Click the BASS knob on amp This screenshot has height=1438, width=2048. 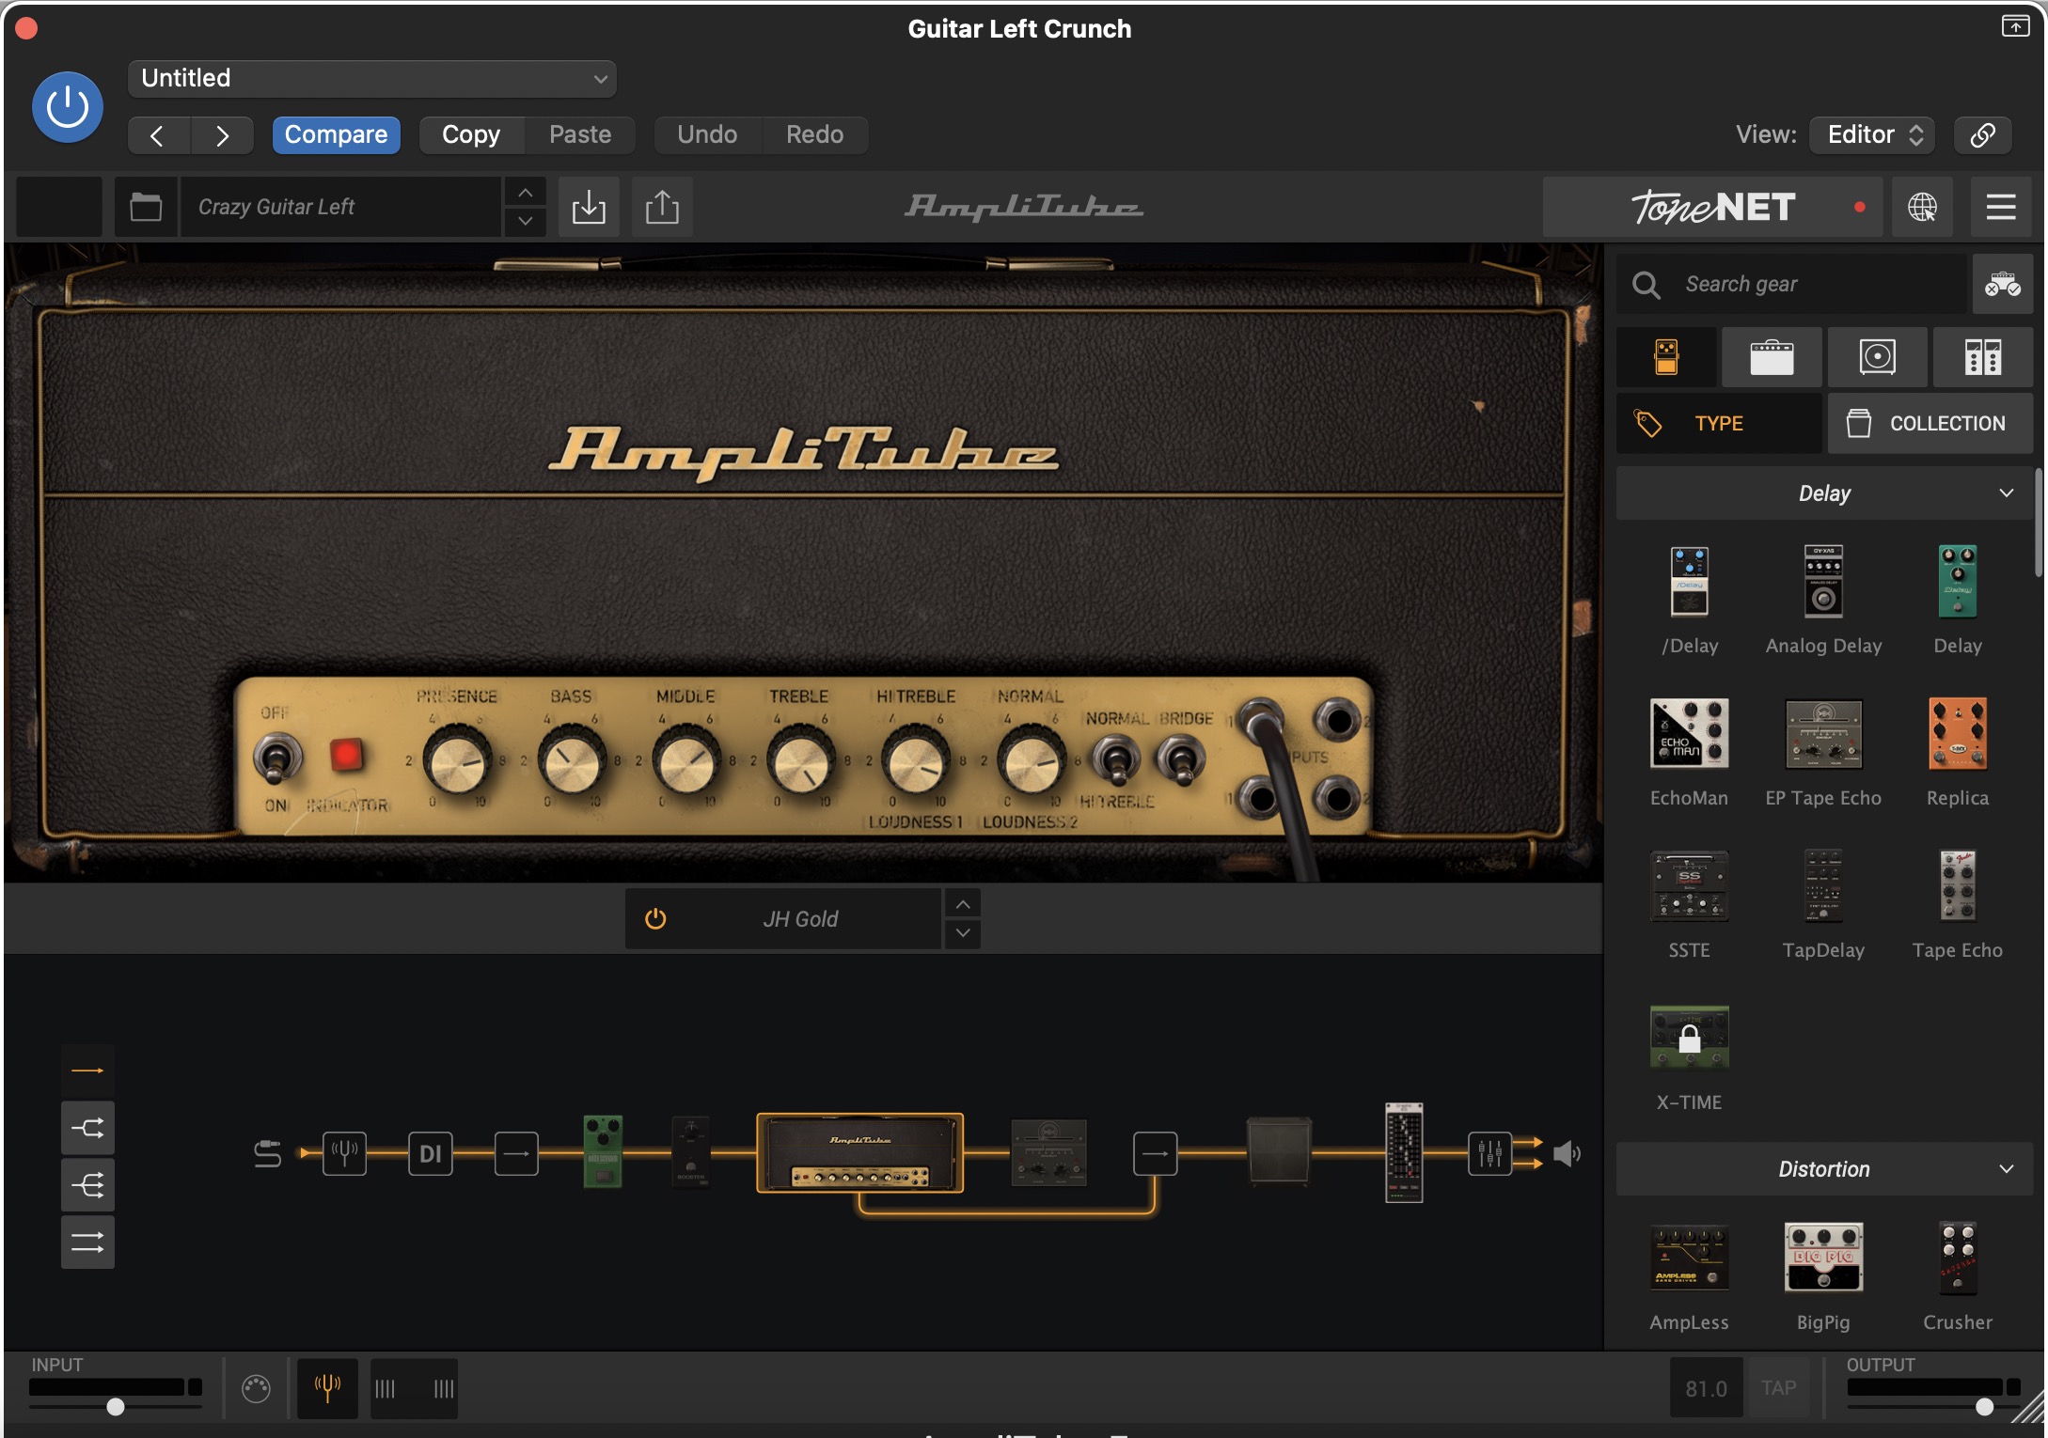pos(572,762)
